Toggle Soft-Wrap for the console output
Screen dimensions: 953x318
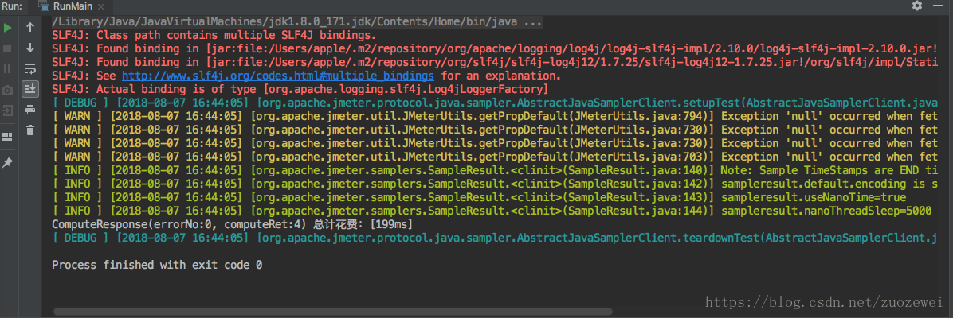(29, 68)
